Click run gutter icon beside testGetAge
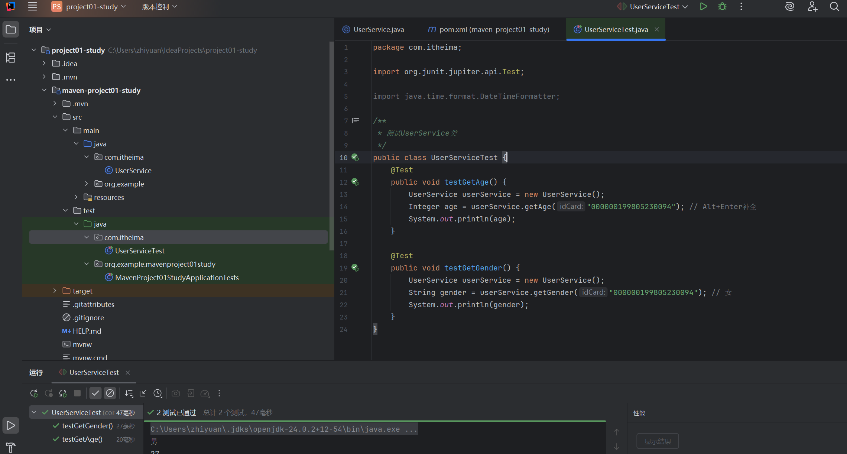This screenshot has height=454, width=847. click(x=356, y=182)
